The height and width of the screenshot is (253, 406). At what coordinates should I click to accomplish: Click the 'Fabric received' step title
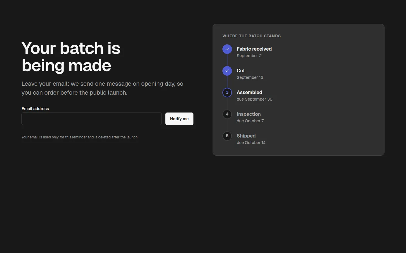pyautogui.click(x=254, y=49)
